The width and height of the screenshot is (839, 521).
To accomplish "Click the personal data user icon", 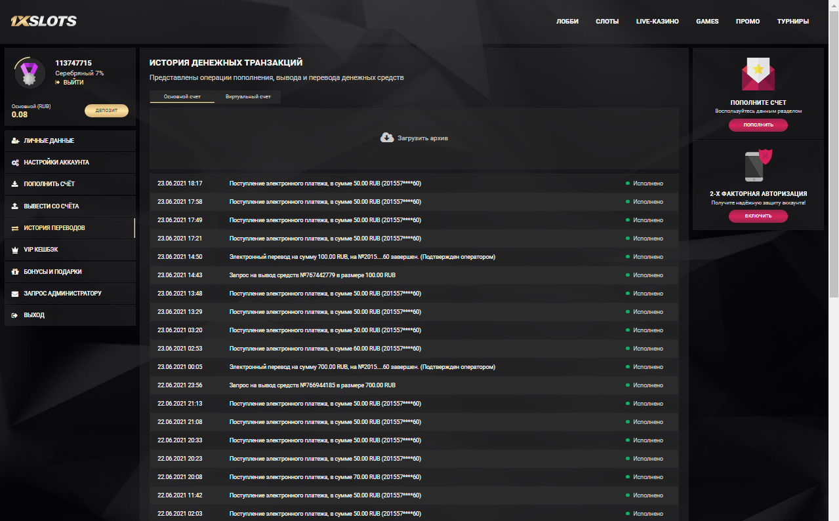I will 15,141.
